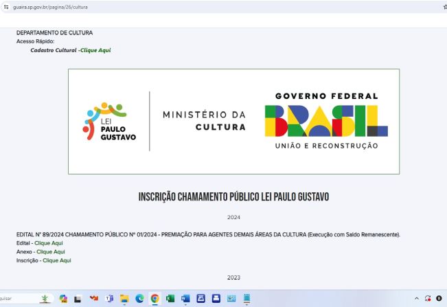
Task: Open Excel from the taskbar
Action: pos(170,299)
